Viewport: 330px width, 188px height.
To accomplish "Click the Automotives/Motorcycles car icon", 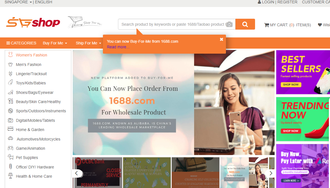I will (x=10, y=139).
